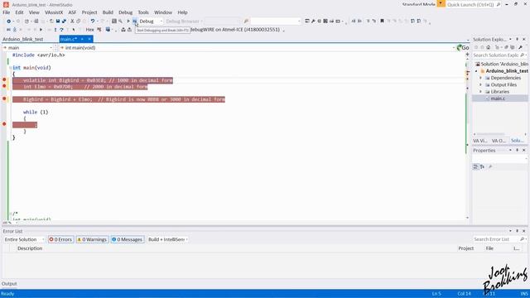Viewport: 530px width, 298px height.
Task: Switch to the Arduino_blink_test tab
Action: click(23, 39)
